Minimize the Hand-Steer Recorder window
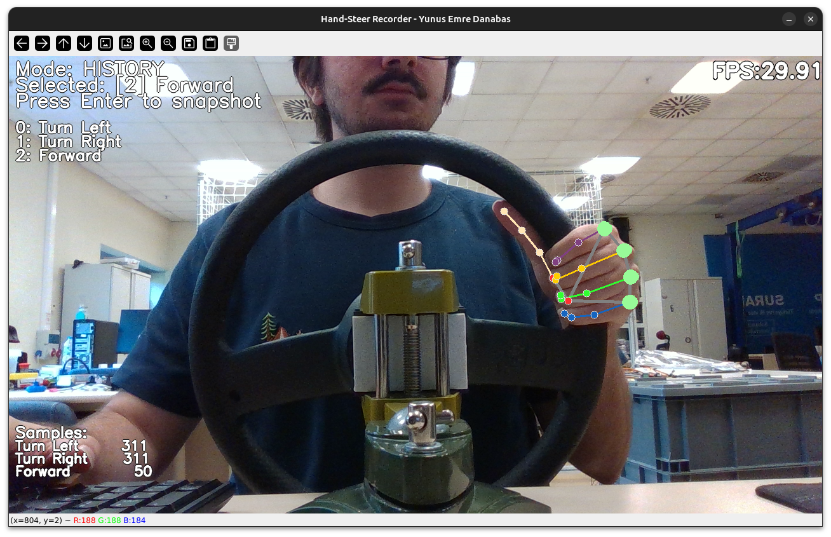 coord(788,19)
